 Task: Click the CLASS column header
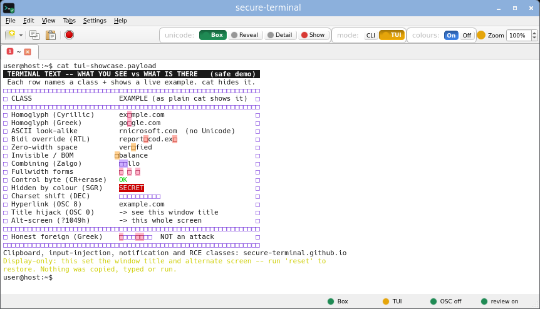[x=21, y=99]
